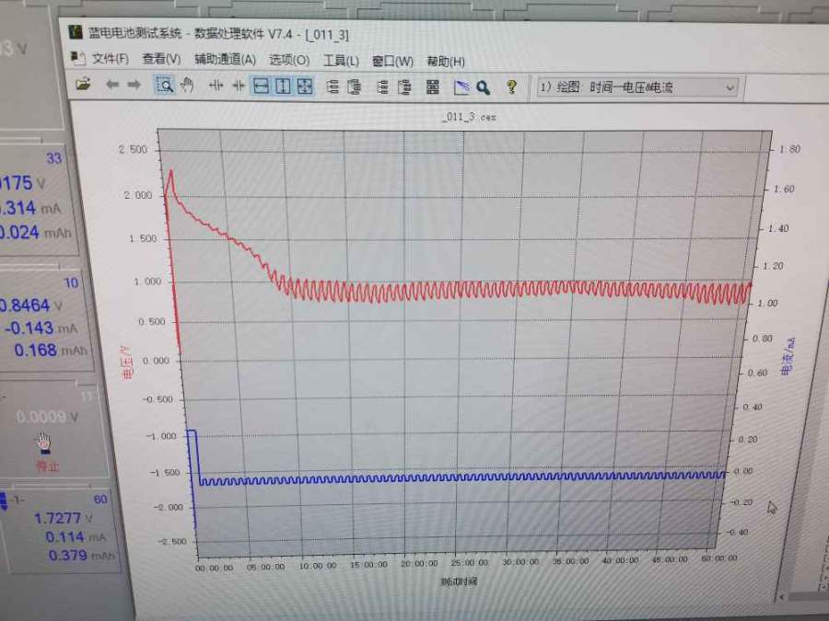829x621 pixels.
Task: Open the 窗口(W) menu
Action: pos(392,62)
